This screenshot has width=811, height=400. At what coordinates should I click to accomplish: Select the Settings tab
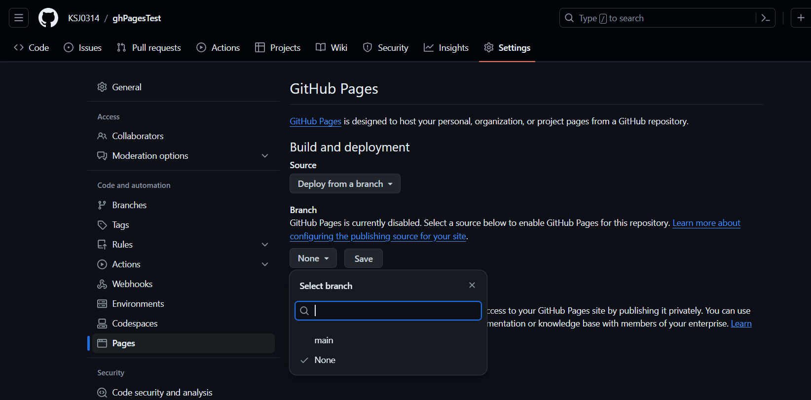pyautogui.click(x=507, y=48)
